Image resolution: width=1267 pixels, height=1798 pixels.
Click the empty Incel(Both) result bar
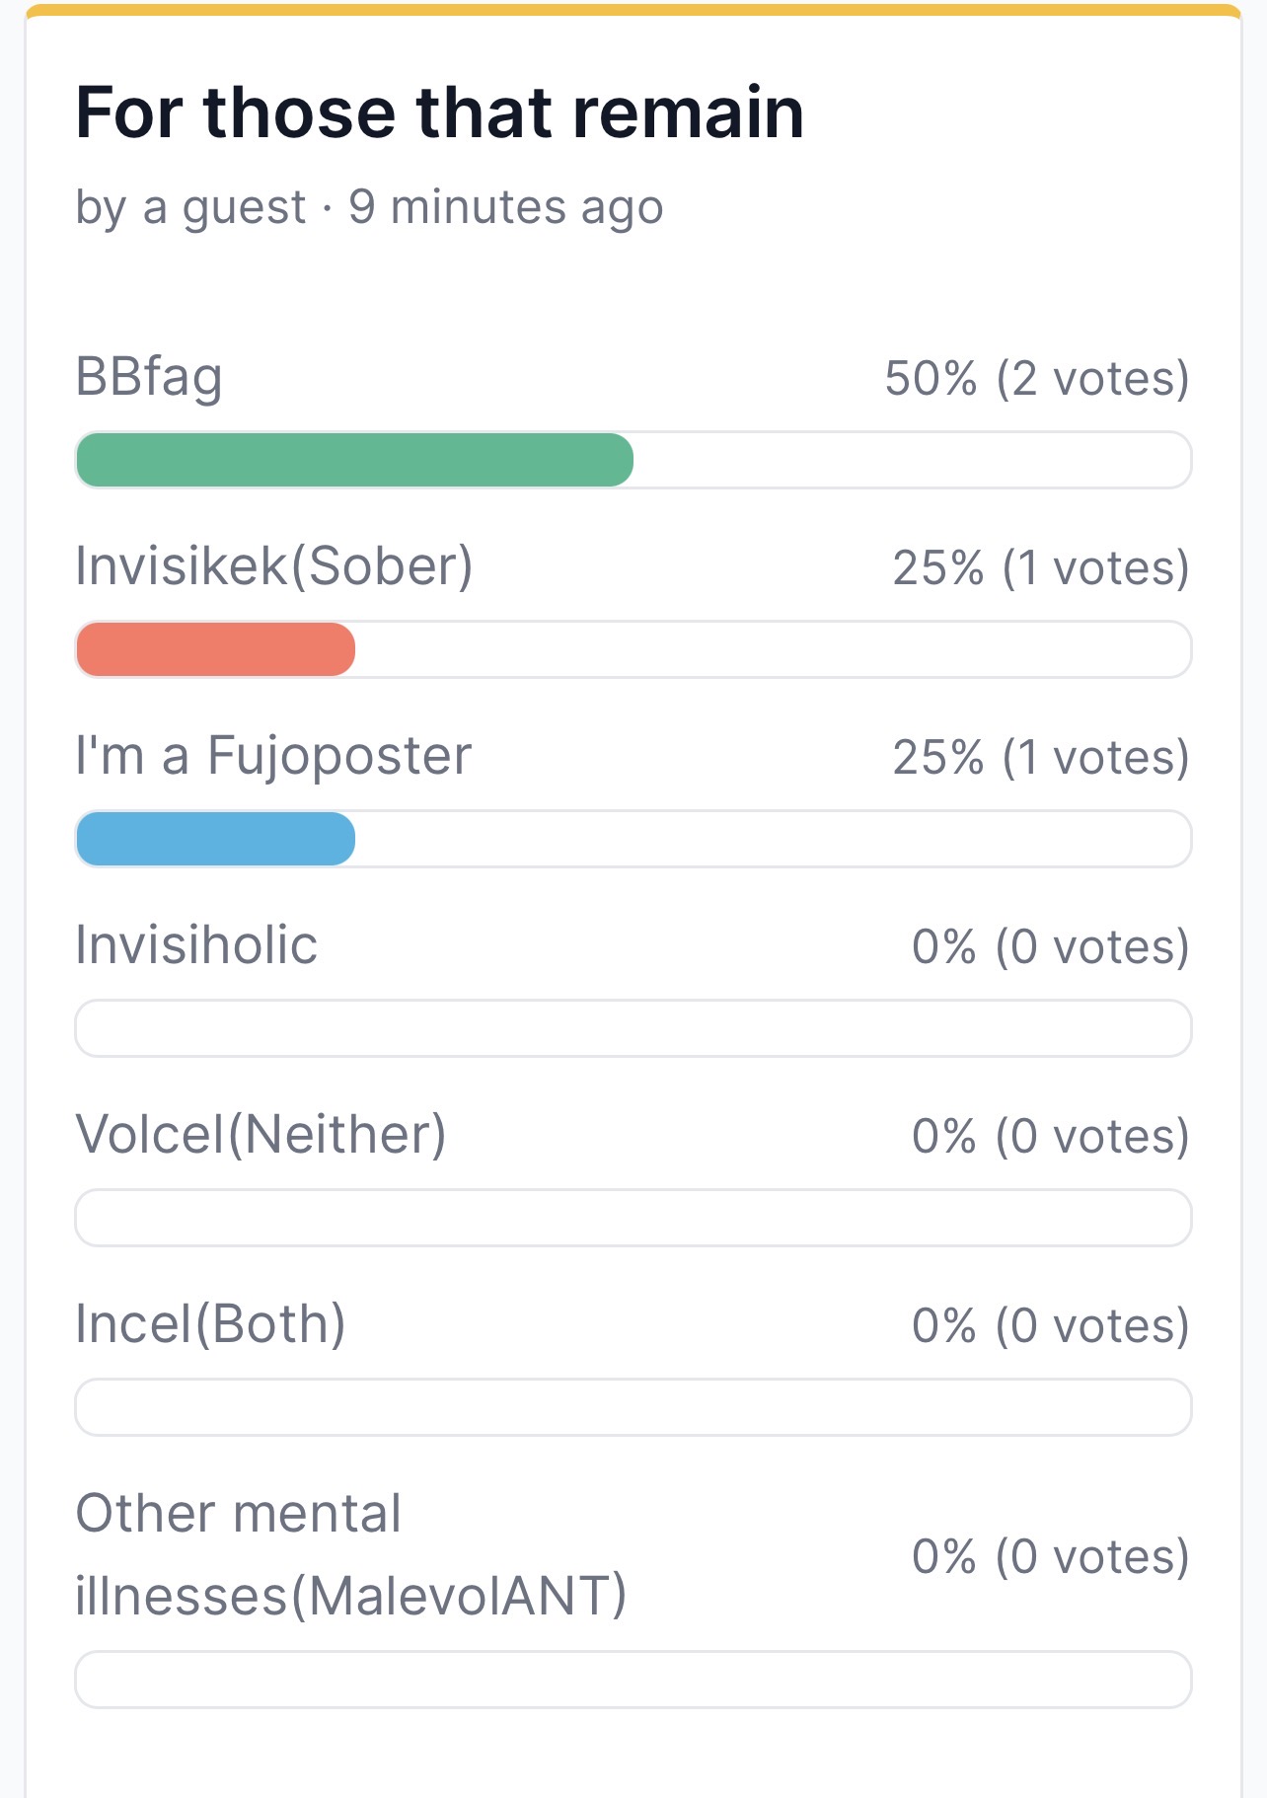633,1407
